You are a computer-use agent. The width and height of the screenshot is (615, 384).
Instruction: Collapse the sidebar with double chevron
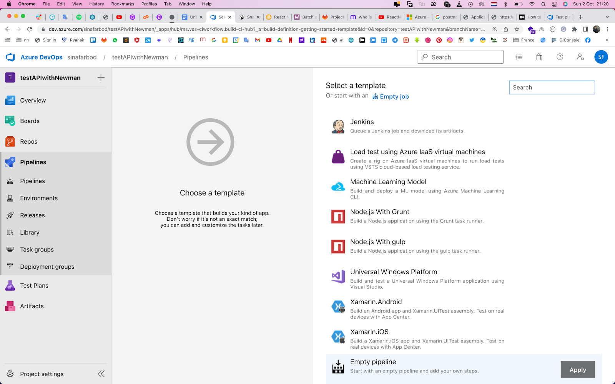coord(101,374)
